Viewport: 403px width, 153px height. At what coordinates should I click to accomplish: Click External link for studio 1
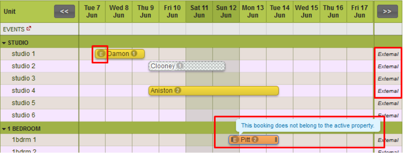click(x=388, y=54)
